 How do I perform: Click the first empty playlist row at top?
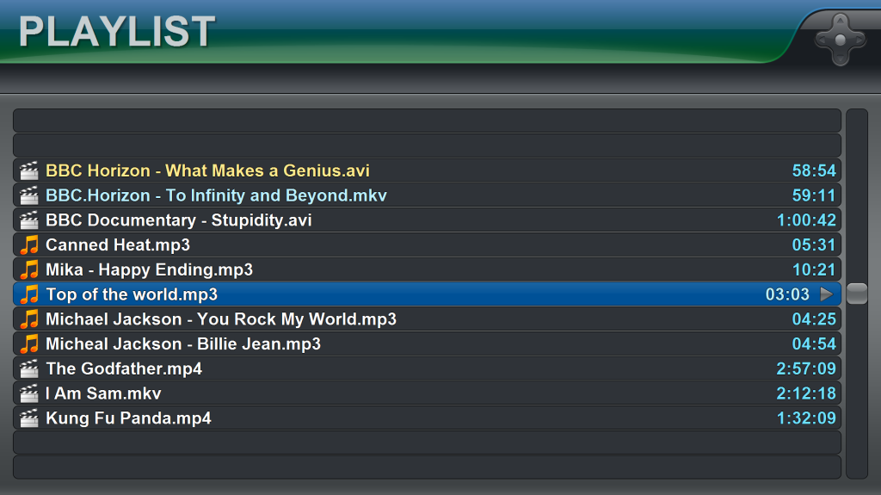[427, 121]
